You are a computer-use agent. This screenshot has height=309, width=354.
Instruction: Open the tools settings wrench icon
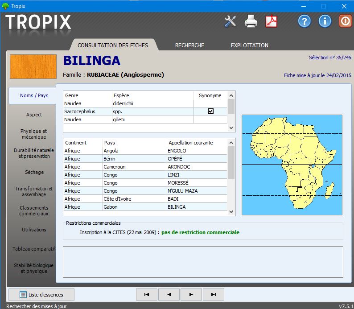(231, 21)
